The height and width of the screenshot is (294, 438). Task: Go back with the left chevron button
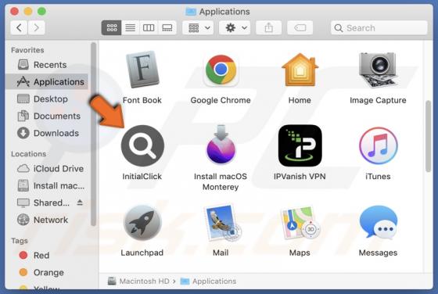point(19,27)
